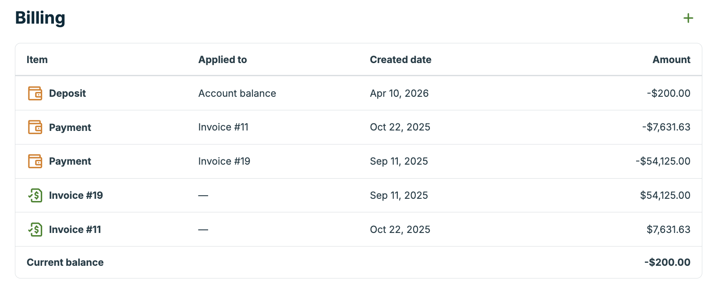This screenshot has width=715, height=289.
Task: Open the Deposit entry
Action: tap(67, 93)
